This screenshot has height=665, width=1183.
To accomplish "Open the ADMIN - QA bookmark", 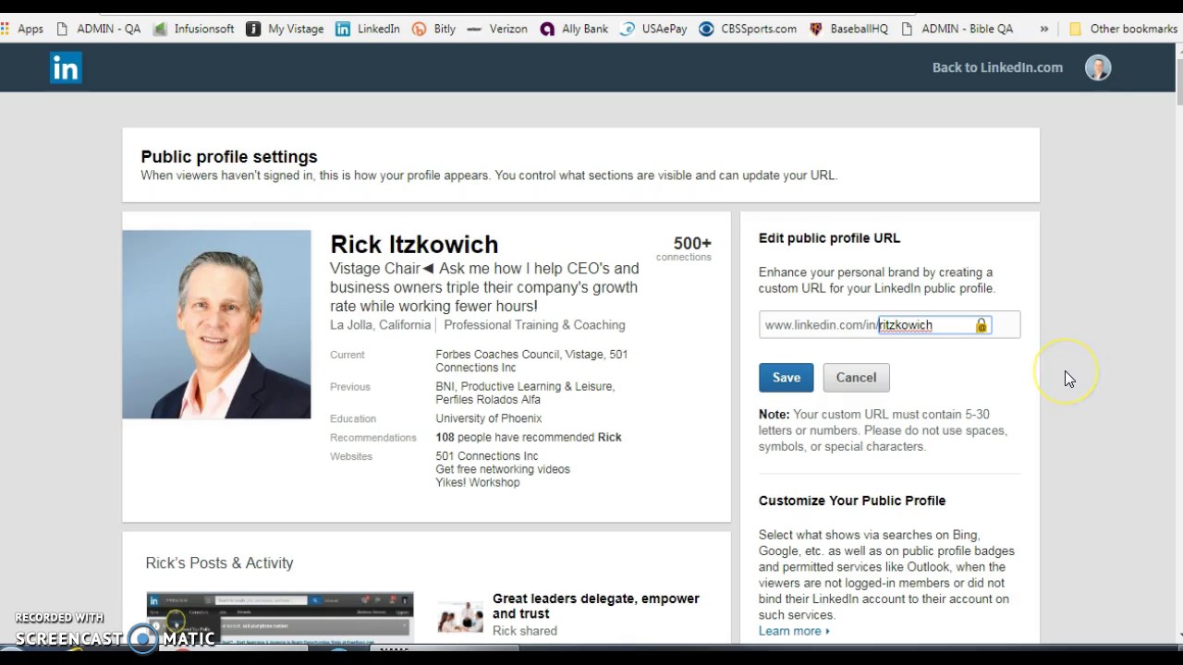I will click(x=99, y=29).
